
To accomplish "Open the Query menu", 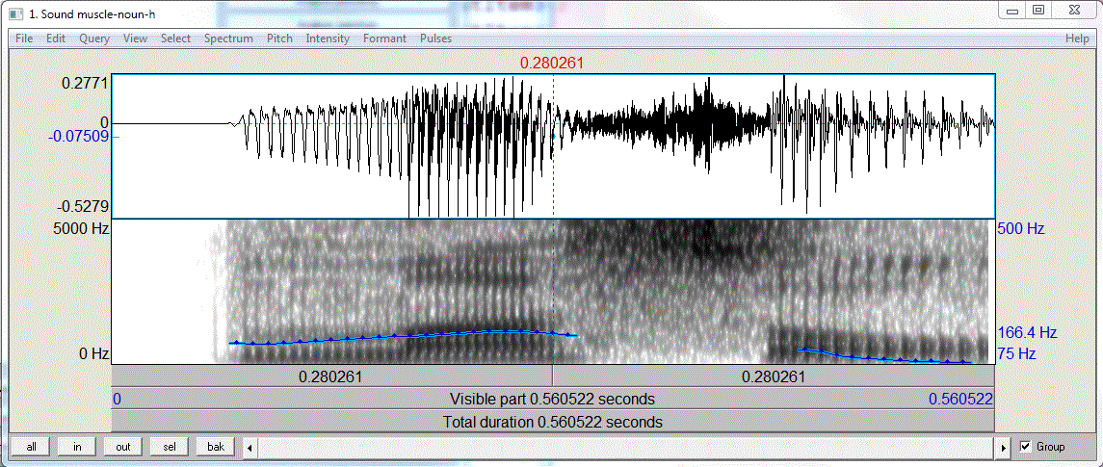I will coord(94,39).
